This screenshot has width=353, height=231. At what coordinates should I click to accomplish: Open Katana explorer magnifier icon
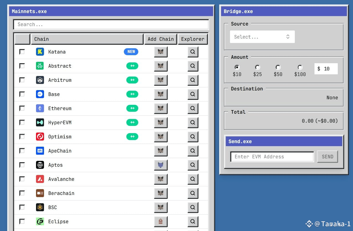coord(193,52)
